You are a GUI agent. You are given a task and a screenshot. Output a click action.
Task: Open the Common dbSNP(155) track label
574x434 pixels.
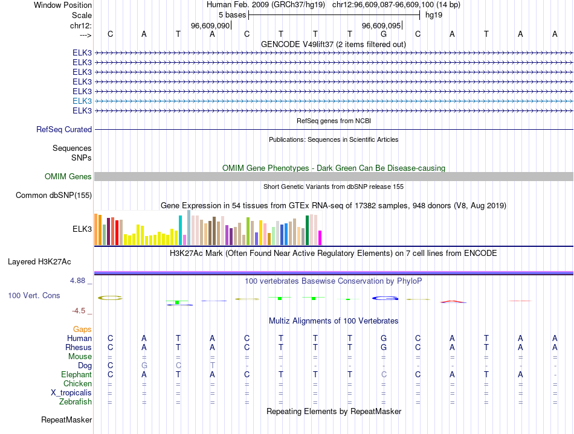[54, 195]
